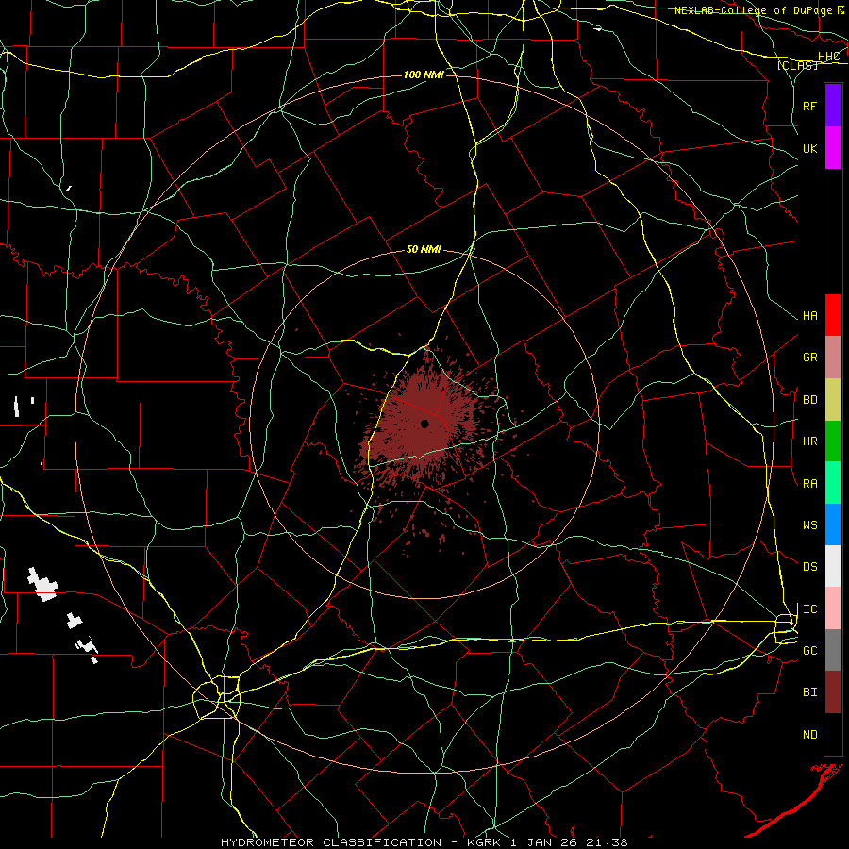Select the GR legend color block

click(833, 358)
